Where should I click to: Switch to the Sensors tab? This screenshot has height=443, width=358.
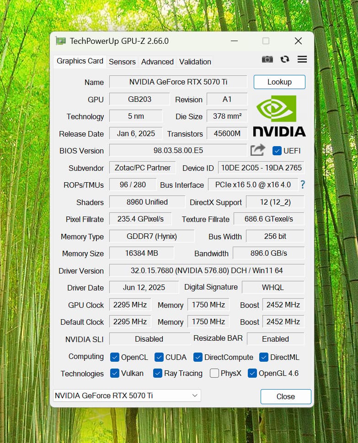pyautogui.click(x=122, y=62)
